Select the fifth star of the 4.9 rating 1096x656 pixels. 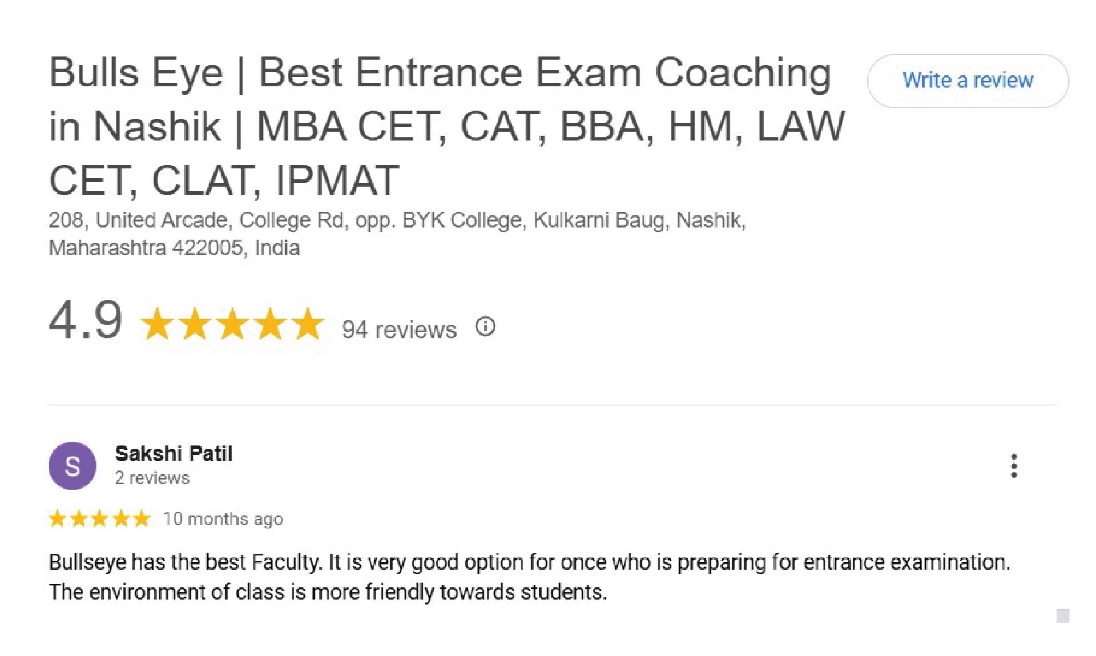click(x=308, y=324)
